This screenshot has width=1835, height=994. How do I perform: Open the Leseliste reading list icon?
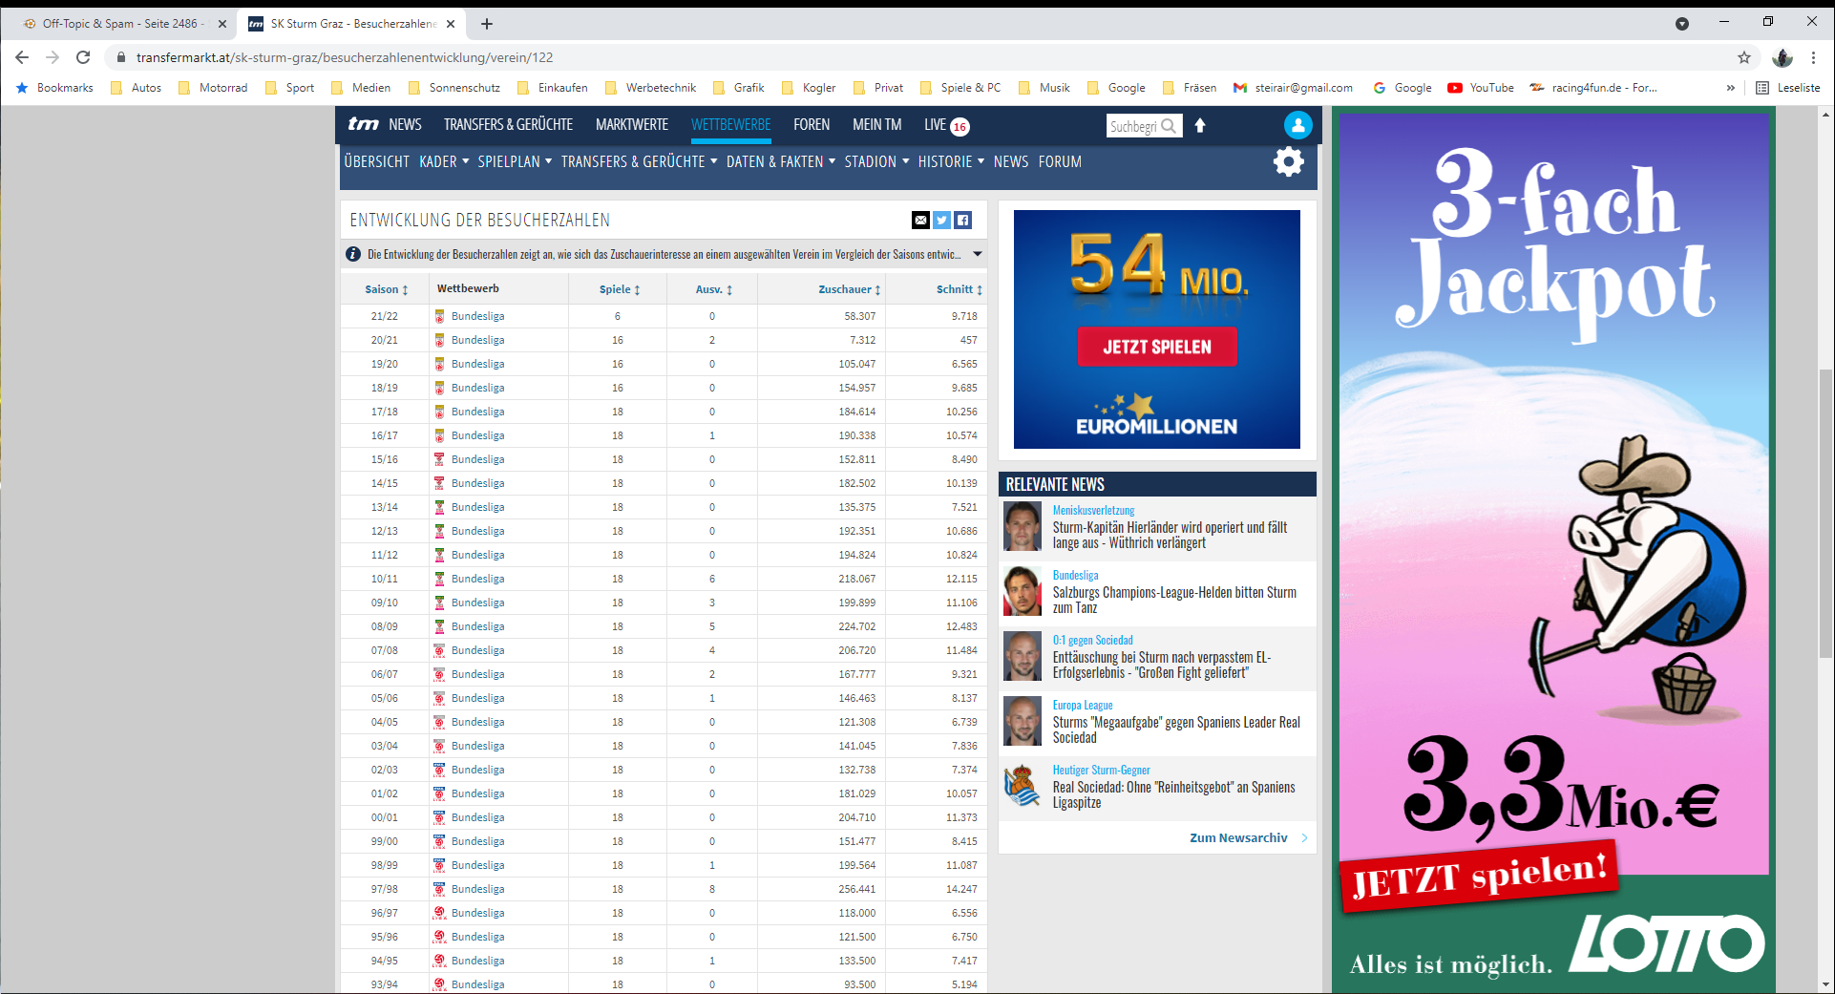(x=1762, y=88)
